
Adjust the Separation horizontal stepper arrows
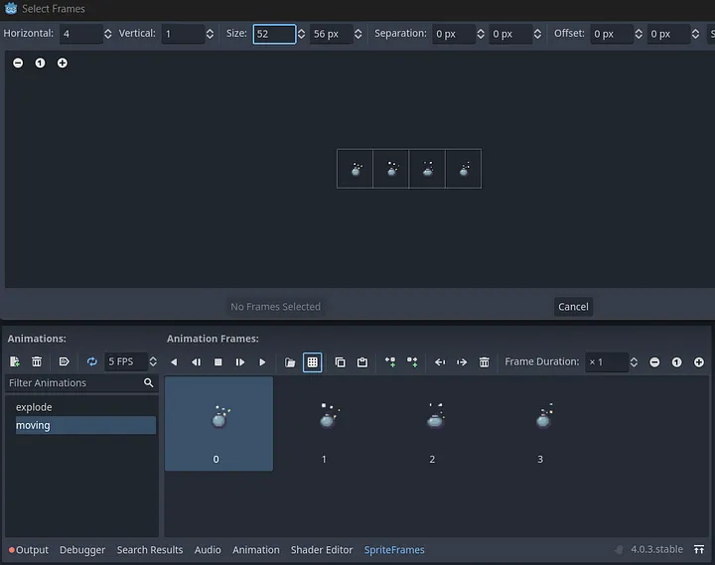click(481, 34)
